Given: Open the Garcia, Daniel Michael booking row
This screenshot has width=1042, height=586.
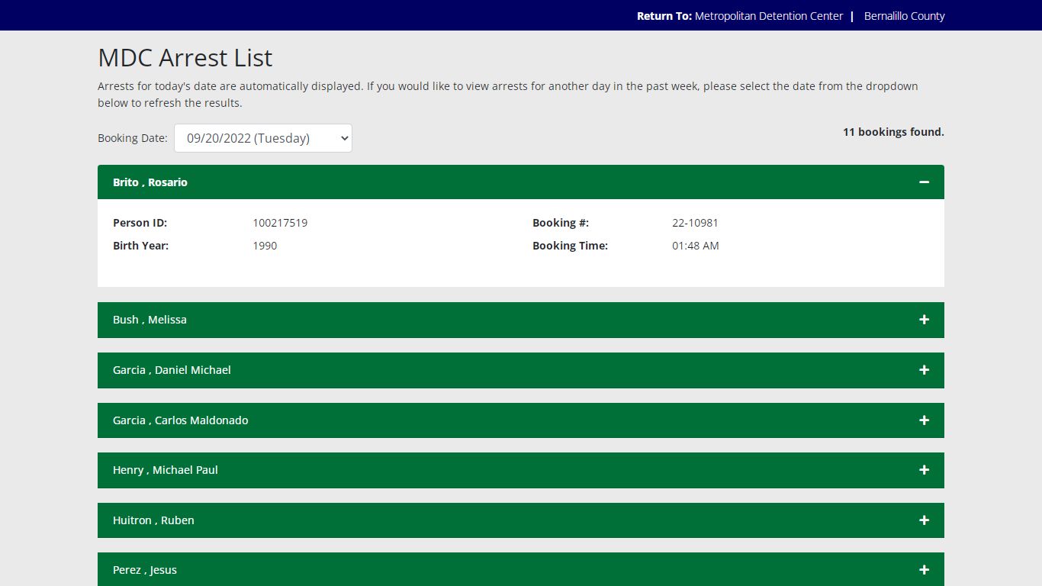Looking at the screenshot, I should click(x=521, y=370).
